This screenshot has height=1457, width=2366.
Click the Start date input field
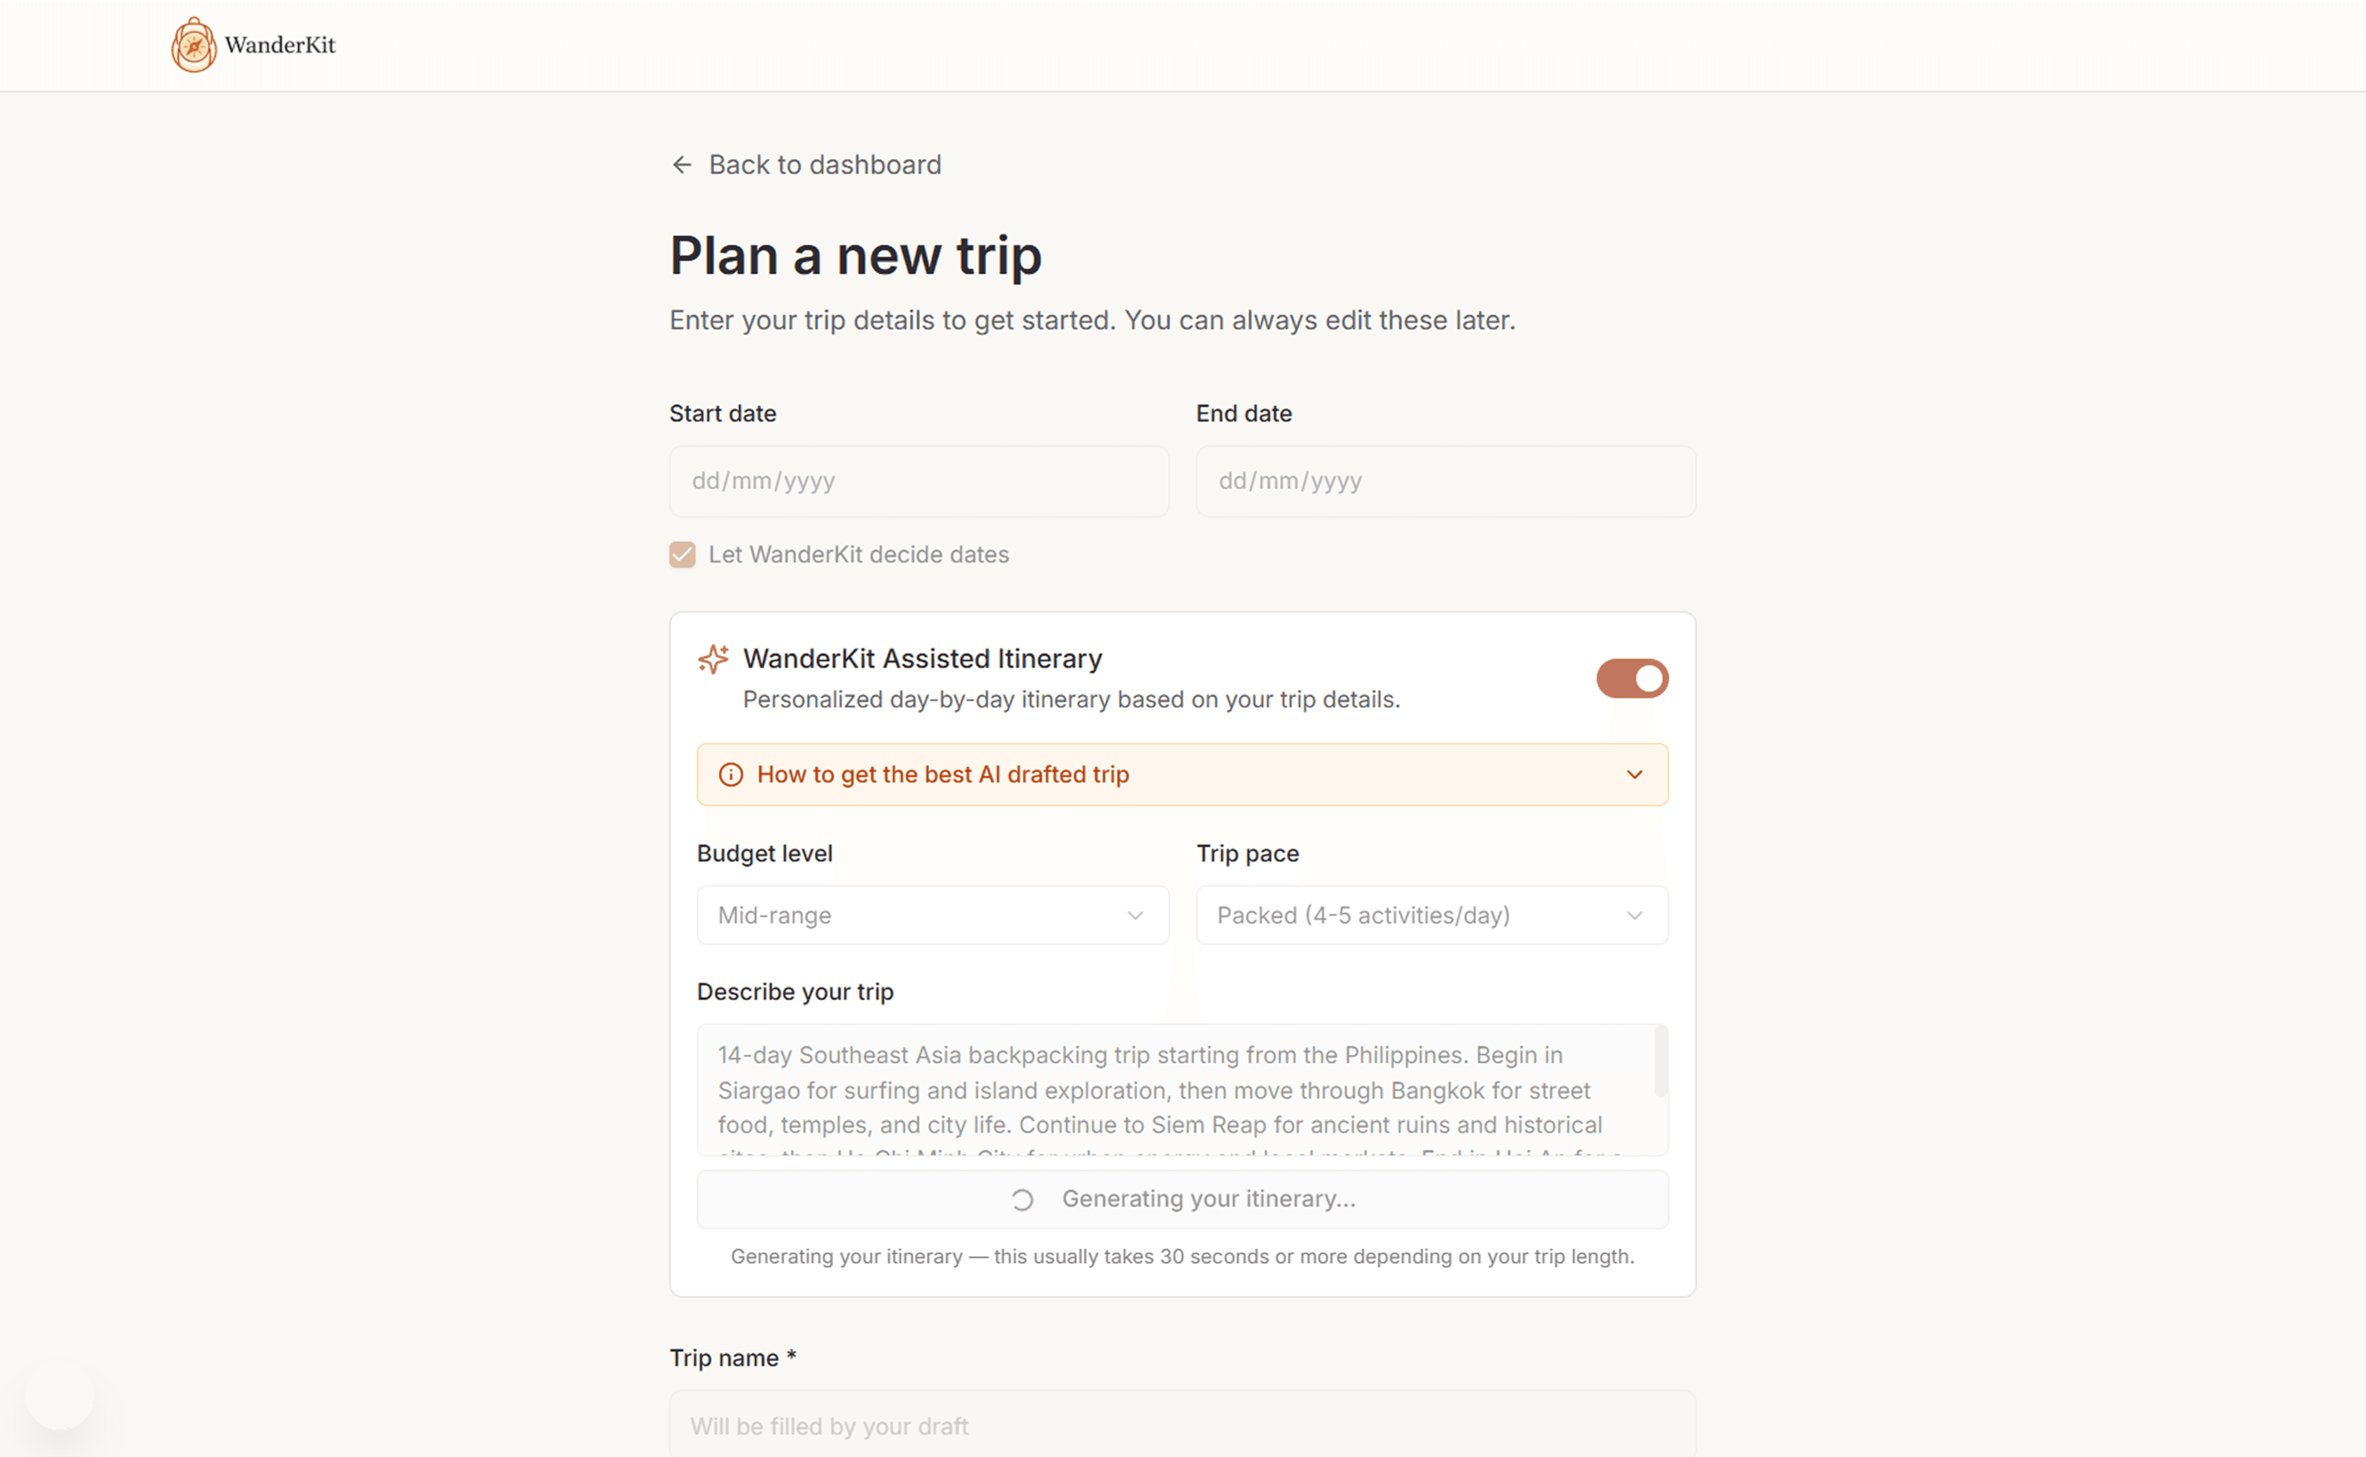click(918, 481)
